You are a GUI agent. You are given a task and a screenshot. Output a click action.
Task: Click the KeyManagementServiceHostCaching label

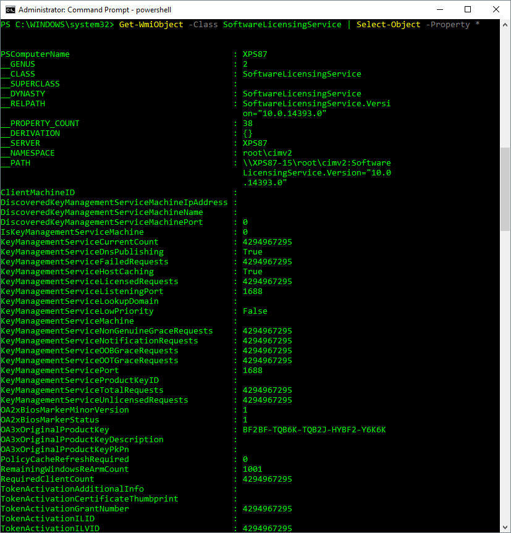point(77,271)
